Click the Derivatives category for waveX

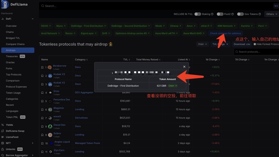coord(81,118)
